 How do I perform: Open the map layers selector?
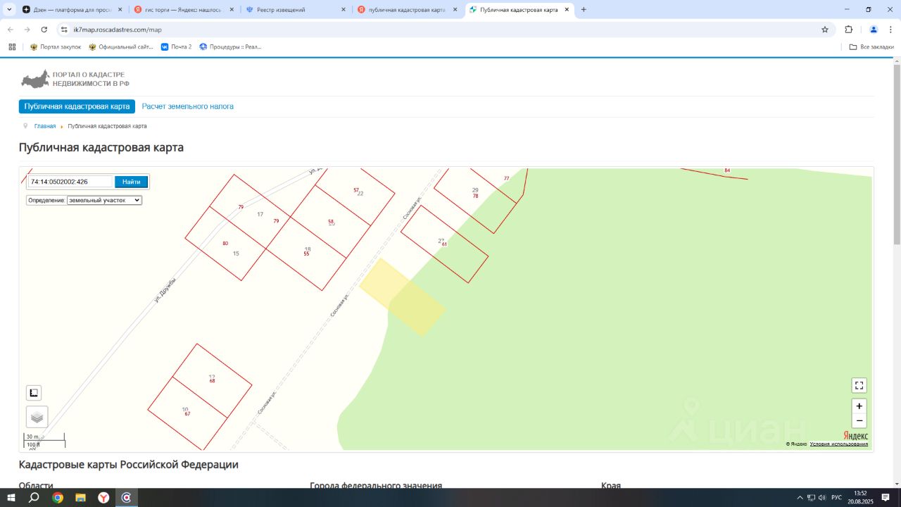[x=37, y=417]
